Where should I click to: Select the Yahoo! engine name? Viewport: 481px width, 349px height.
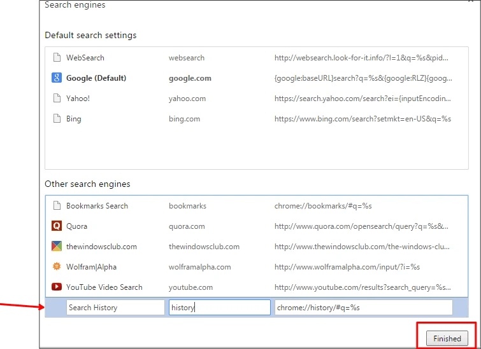click(78, 99)
